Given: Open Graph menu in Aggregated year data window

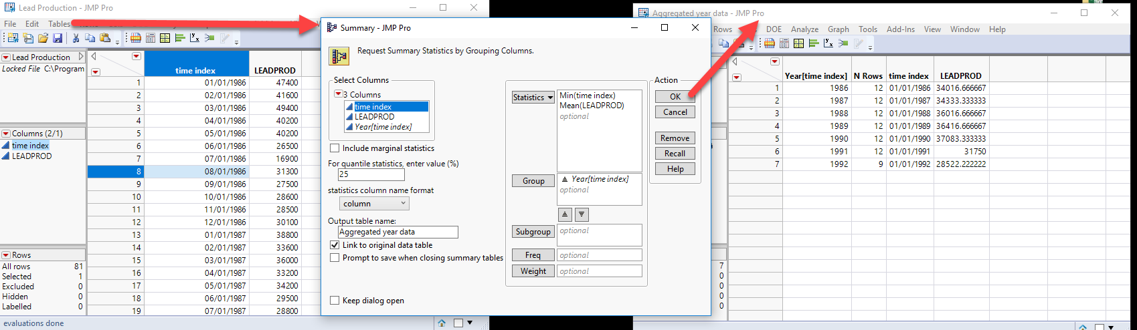Looking at the screenshot, I should 838,29.
